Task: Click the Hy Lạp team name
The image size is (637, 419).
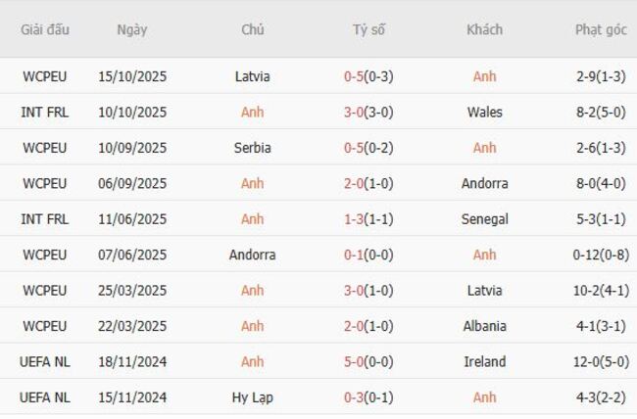Action: click(253, 397)
